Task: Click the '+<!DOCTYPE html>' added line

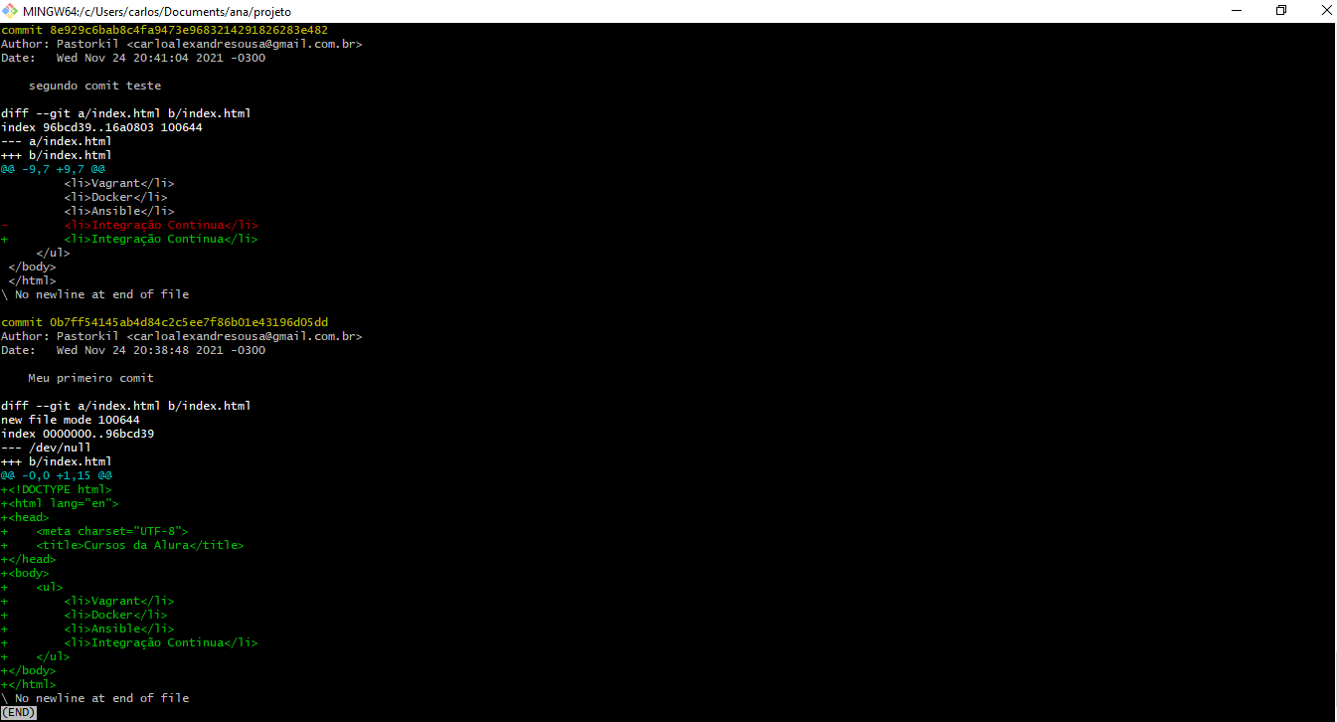Action: coord(57,489)
